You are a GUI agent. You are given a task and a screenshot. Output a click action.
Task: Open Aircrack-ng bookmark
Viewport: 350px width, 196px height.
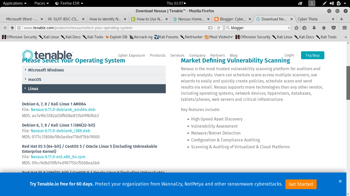141,37
